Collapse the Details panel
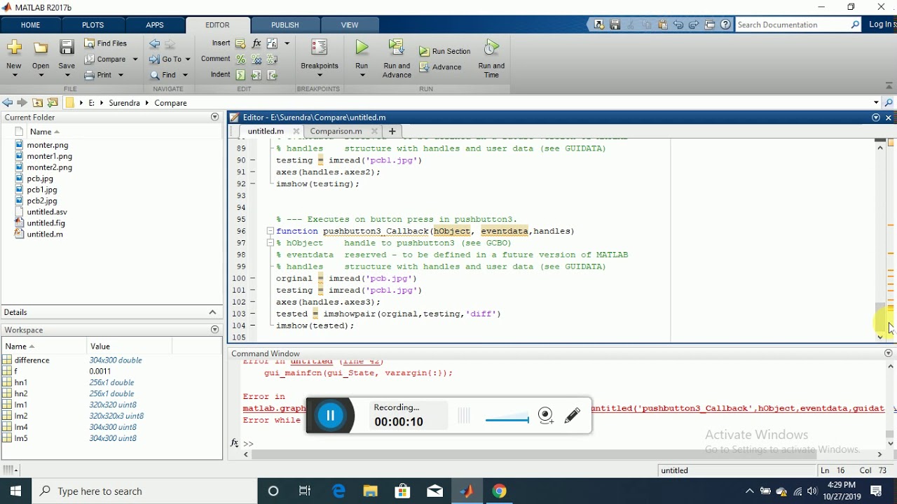Image resolution: width=897 pixels, height=504 pixels. click(212, 312)
